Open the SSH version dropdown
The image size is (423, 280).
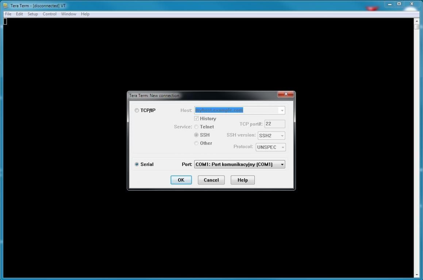pyautogui.click(x=271, y=136)
